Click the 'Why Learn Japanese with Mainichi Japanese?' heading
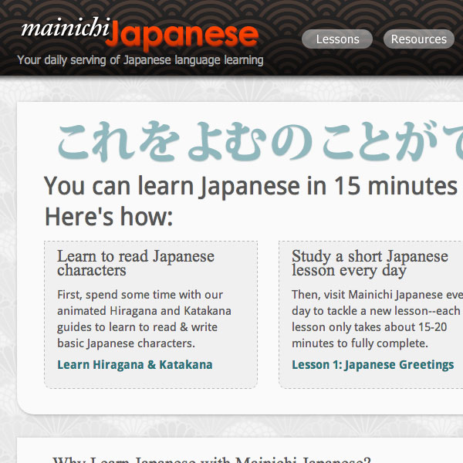This screenshot has height=463, width=463. point(211,459)
